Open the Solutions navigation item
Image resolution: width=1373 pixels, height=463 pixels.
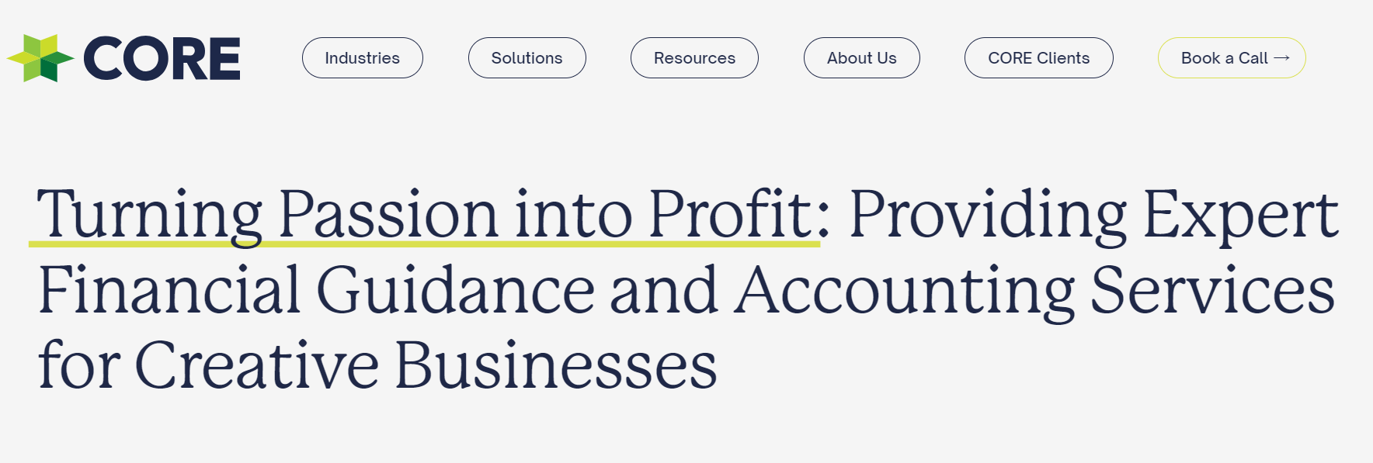[527, 58]
